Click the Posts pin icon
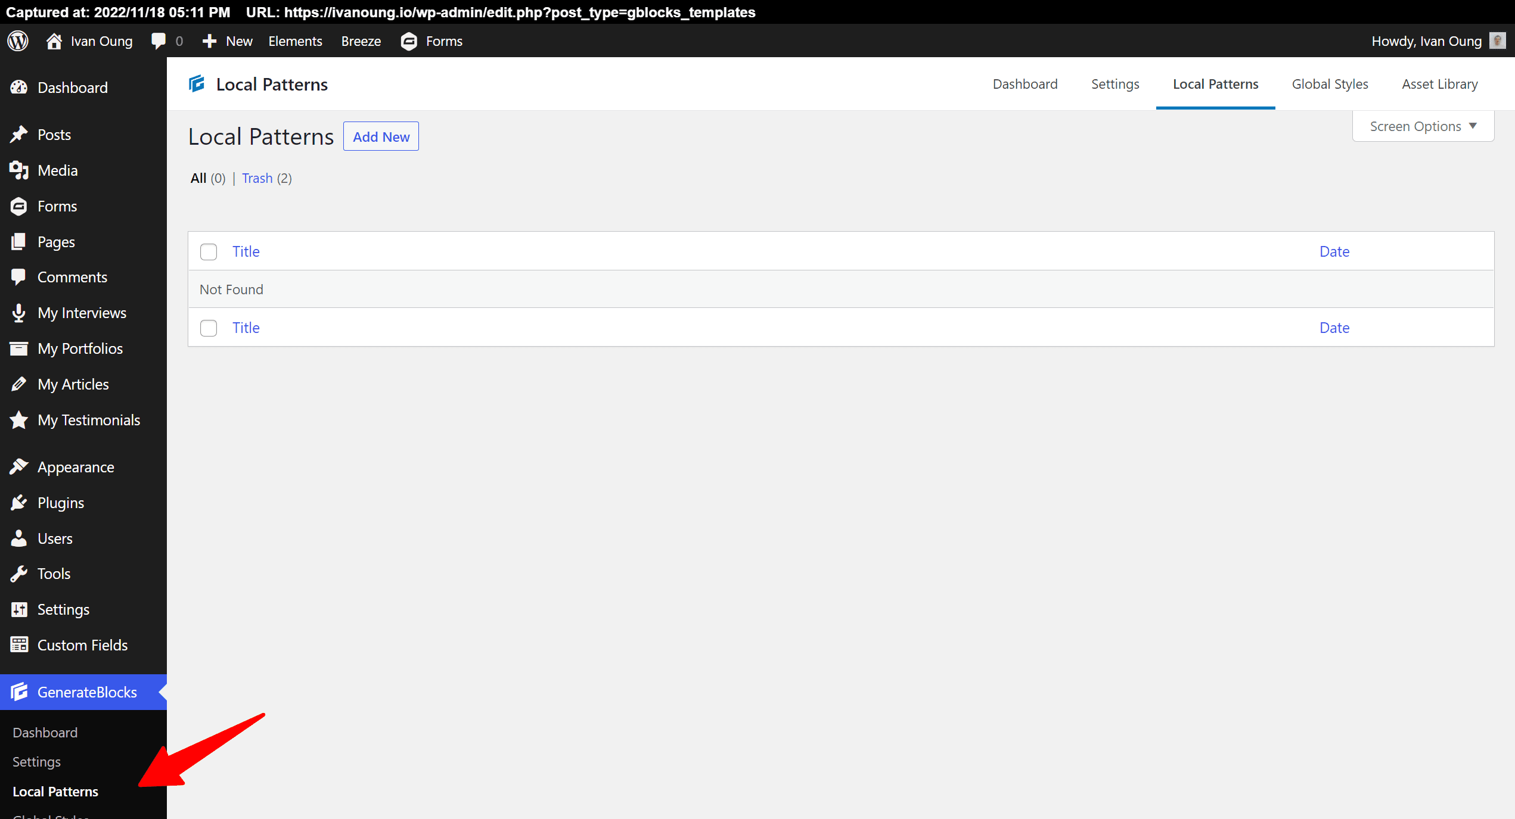This screenshot has width=1515, height=819. [x=19, y=135]
